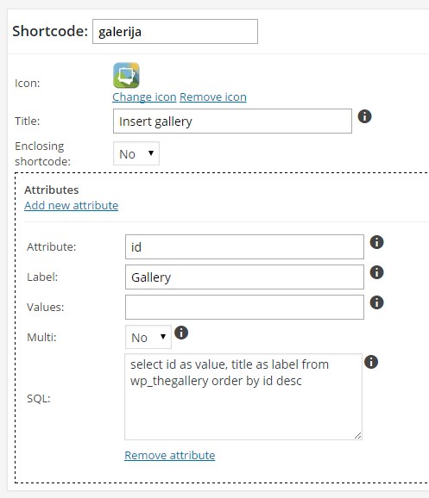Click info icon next to Title field

click(x=365, y=116)
